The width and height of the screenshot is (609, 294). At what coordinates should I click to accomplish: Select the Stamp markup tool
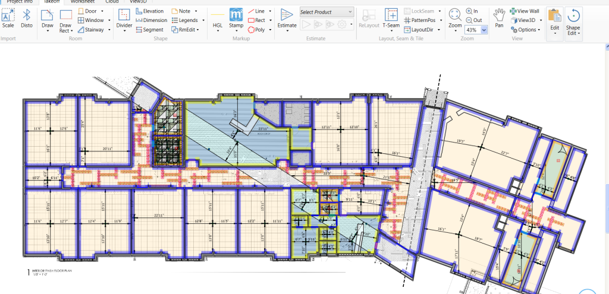pyautogui.click(x=236, y=18)
